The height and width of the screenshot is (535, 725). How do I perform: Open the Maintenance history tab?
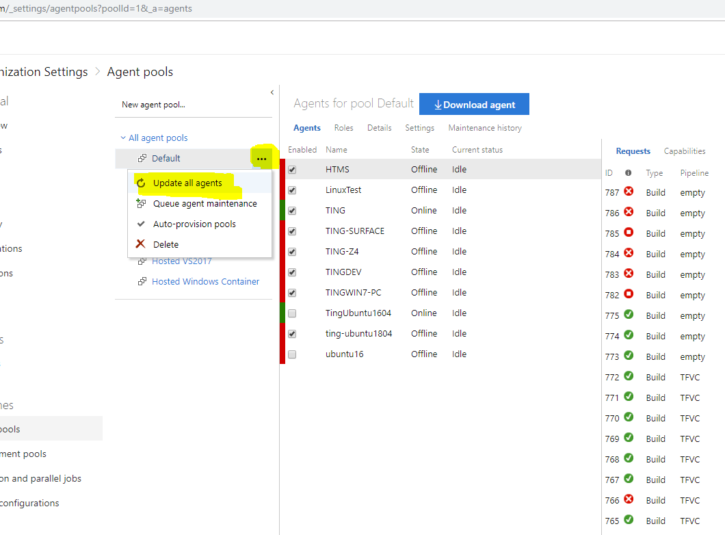484,128
